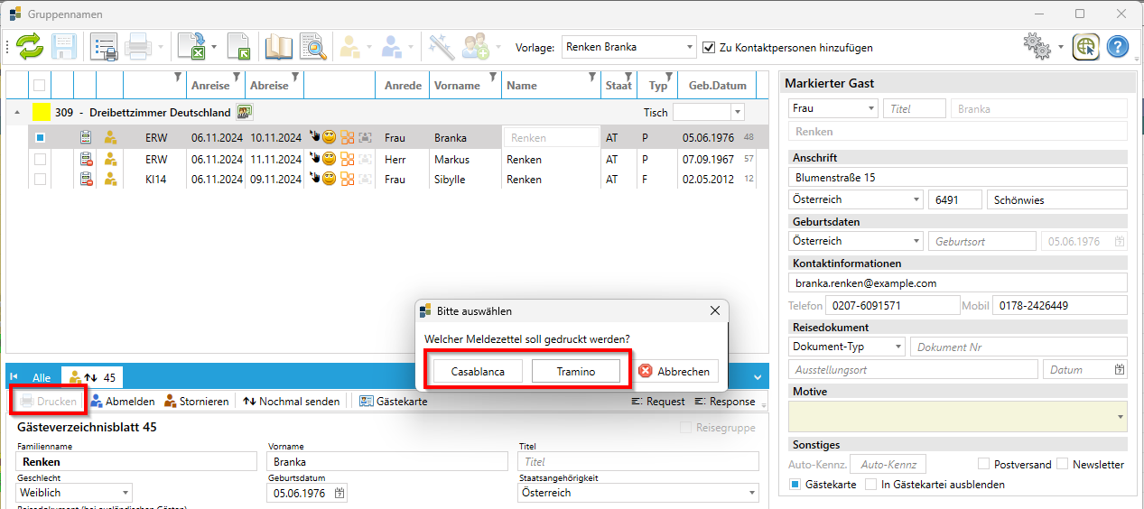Open the Dokument-Typ dropdown
The image size is (1144, 509).
pyautogui.click(x=846, y=347)
